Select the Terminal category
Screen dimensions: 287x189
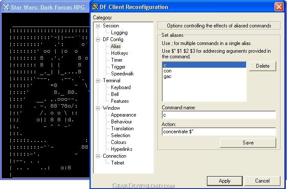pyautogui.click(x=111, y=81)
